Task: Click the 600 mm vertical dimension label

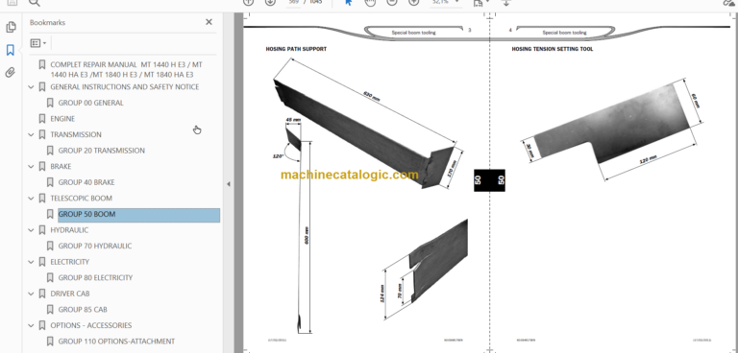Action: pos(307,237)
